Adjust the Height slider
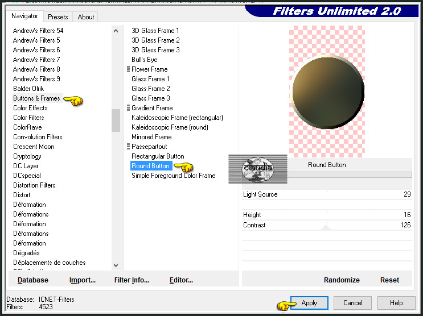The height and width of the screenshot is (316, 423). coord(327,215)
